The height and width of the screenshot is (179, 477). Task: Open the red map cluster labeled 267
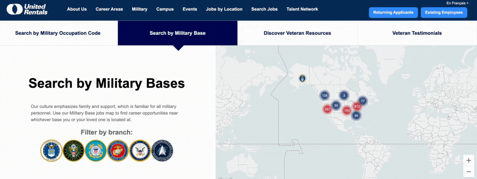327,109
